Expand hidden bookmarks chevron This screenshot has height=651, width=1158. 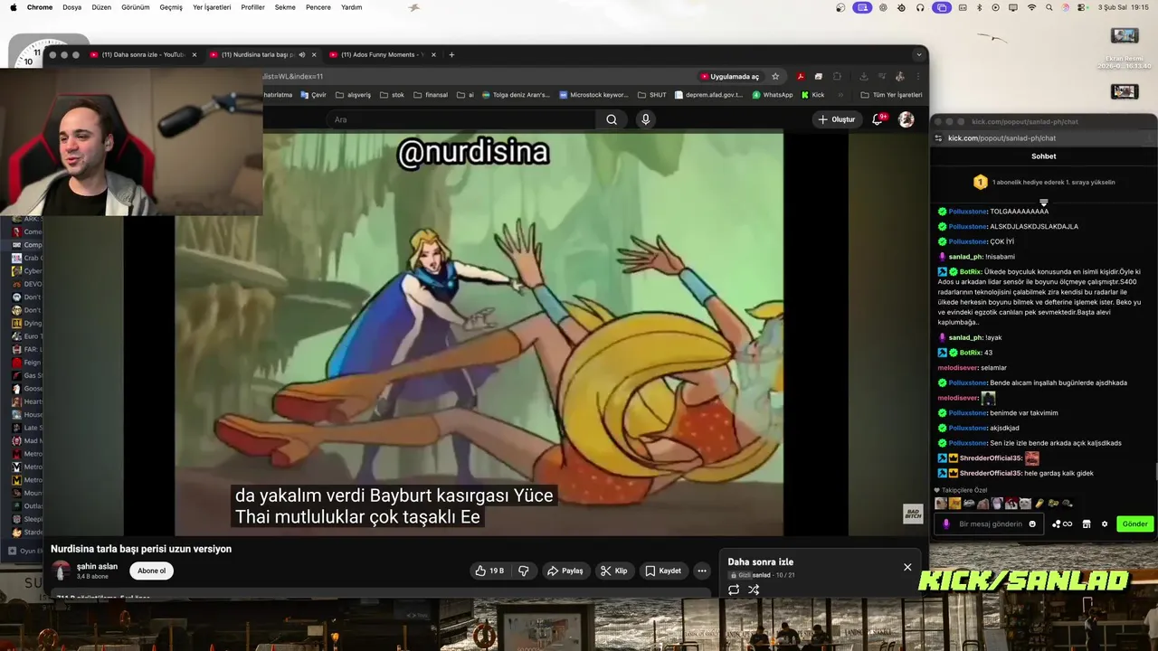[840, 95]
